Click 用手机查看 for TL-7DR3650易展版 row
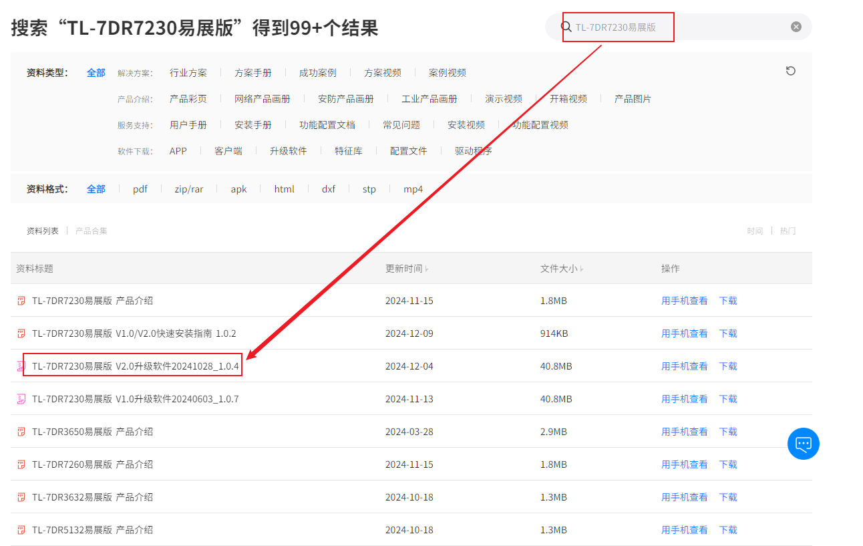The height and width of the screenshot is (546, 863). (x=685, y=432)
